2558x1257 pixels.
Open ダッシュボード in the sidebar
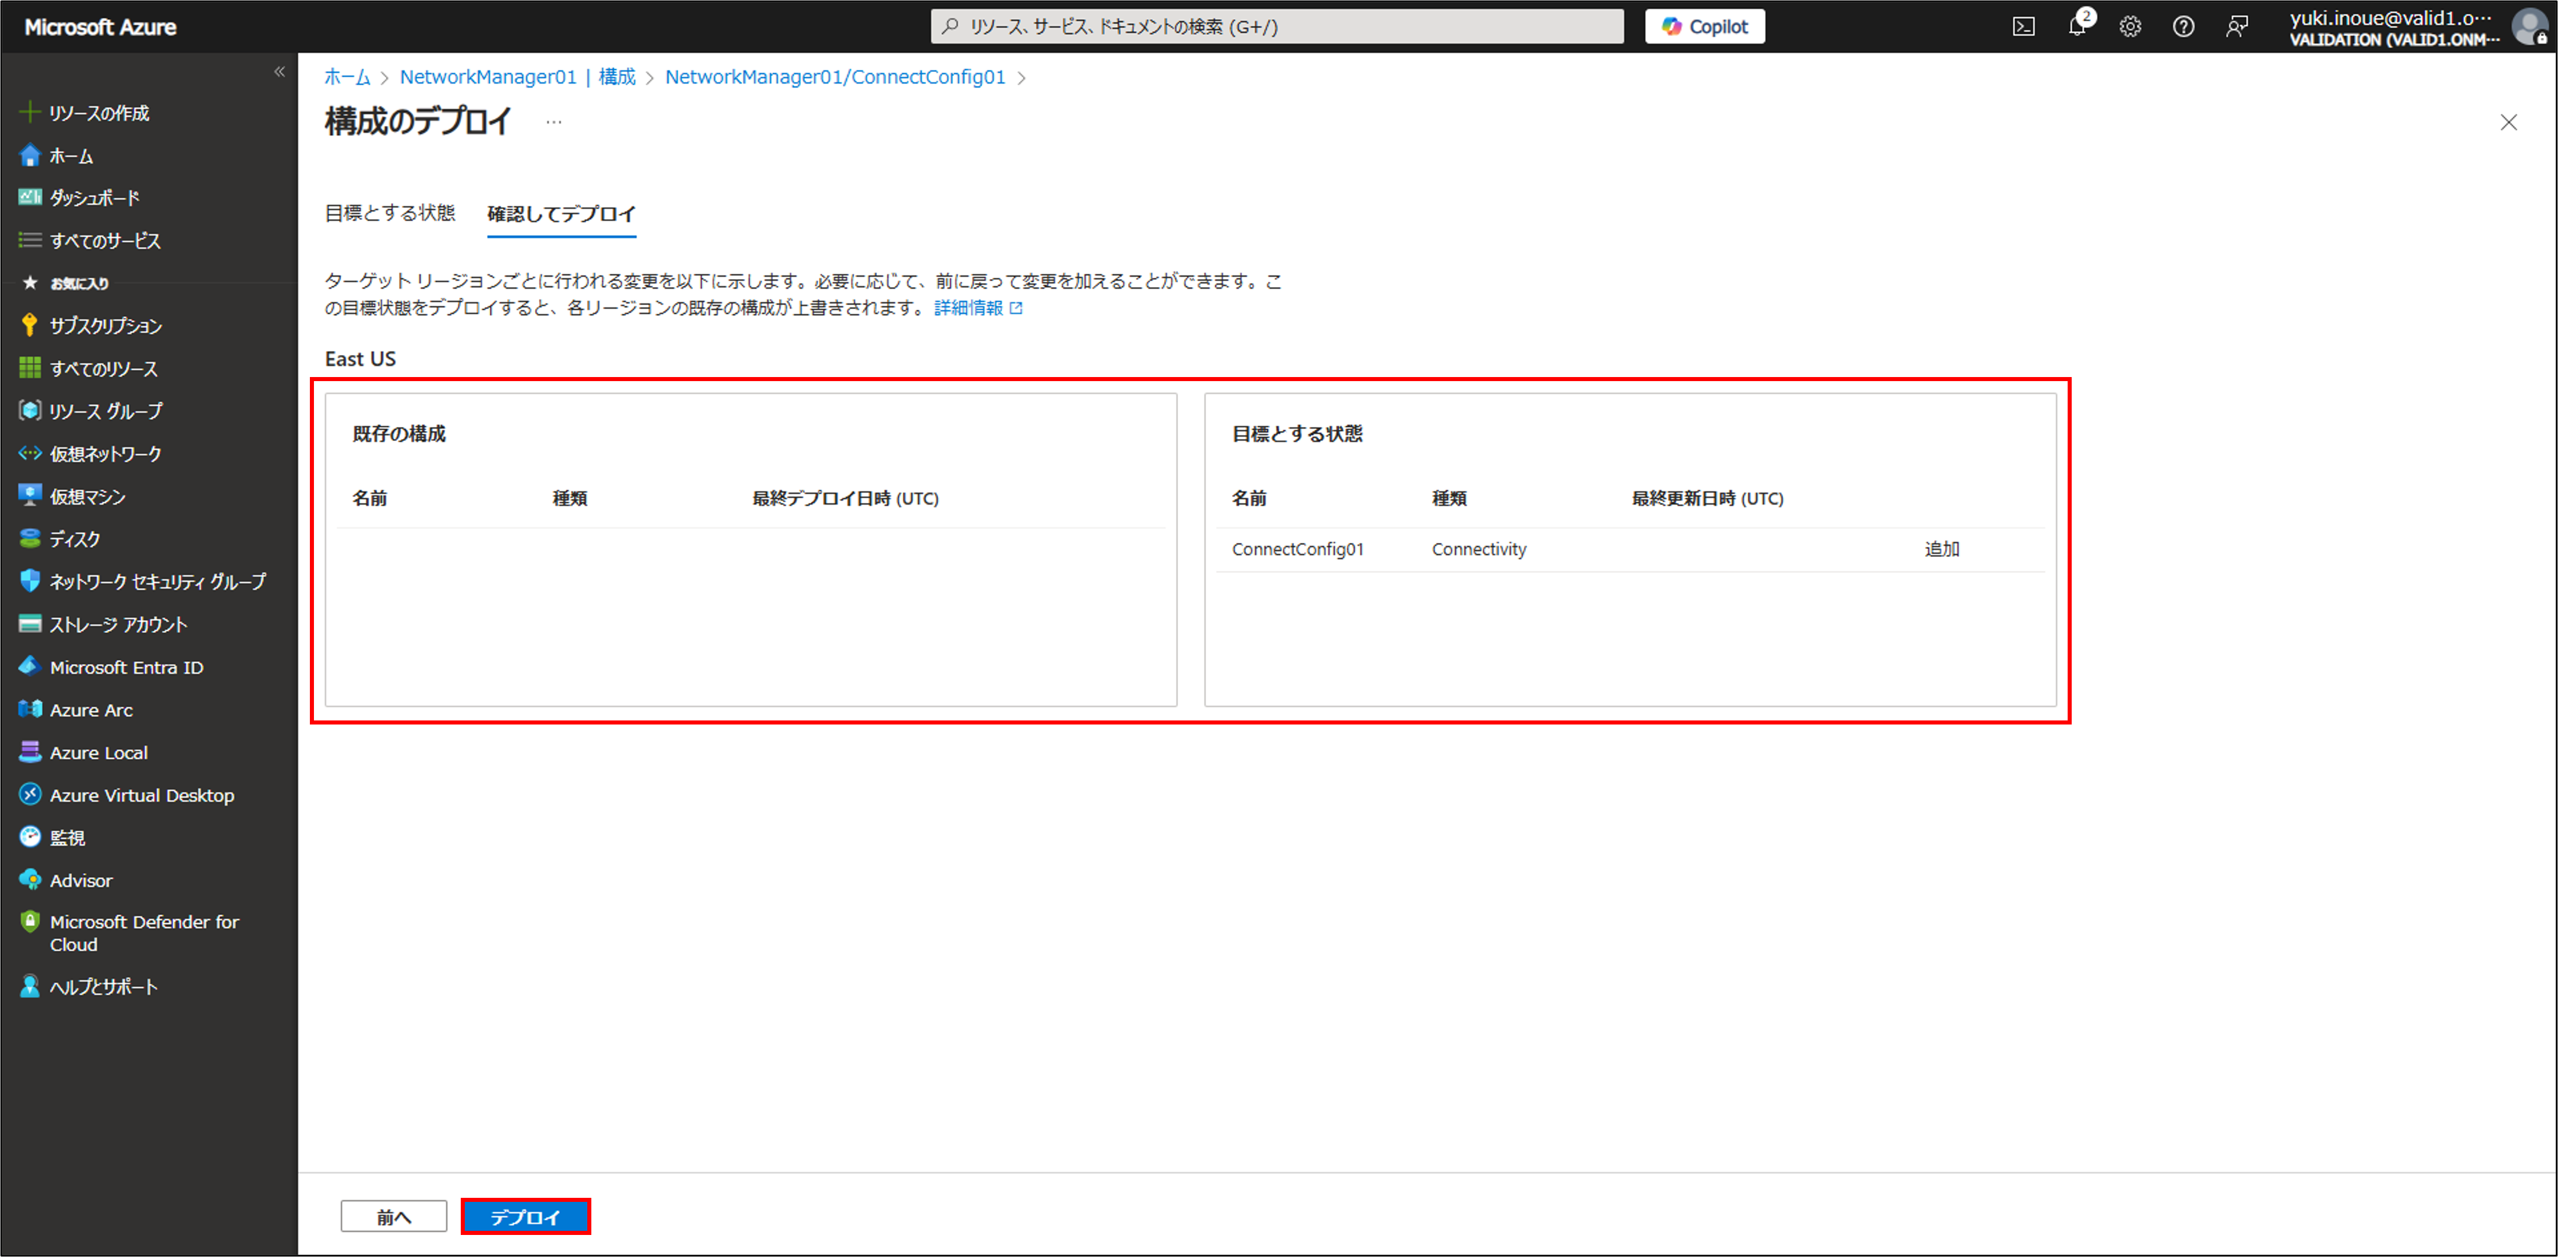tap(95, 198)
